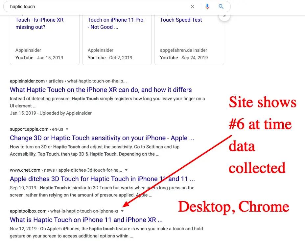Click the snippet starting "Instead of detecting pressure"

pyautogui.click(x=107, y=102)
